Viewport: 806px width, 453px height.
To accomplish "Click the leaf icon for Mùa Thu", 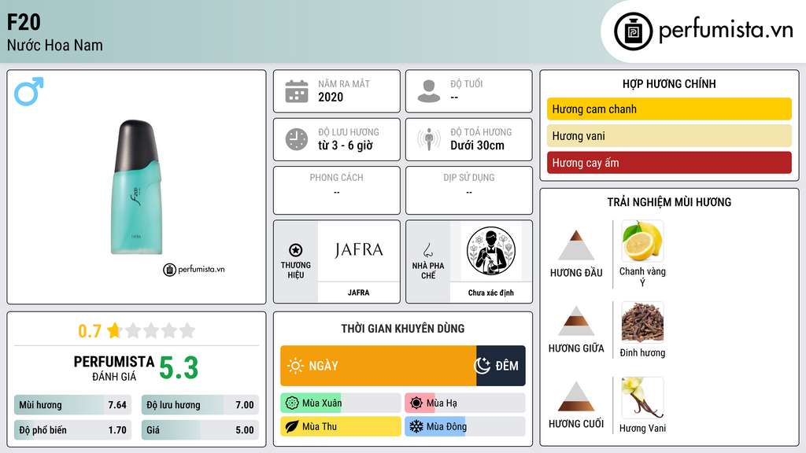I will pos(292,426).
